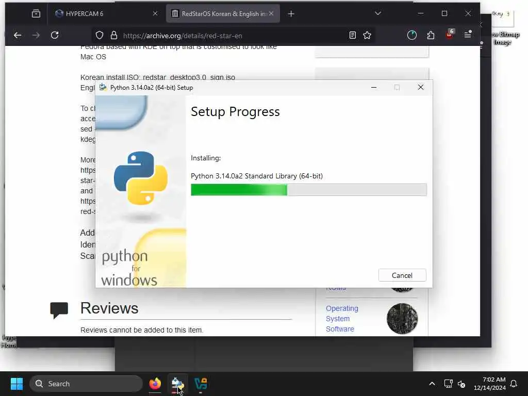Open the clock showing 7:02 AM
Viewport: 528px width, 396px height.
[x=490, y=384]
